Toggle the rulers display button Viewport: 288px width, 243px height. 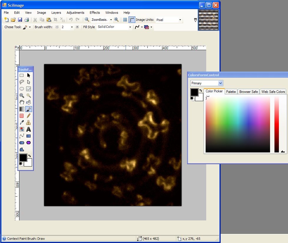click(132, 20)
